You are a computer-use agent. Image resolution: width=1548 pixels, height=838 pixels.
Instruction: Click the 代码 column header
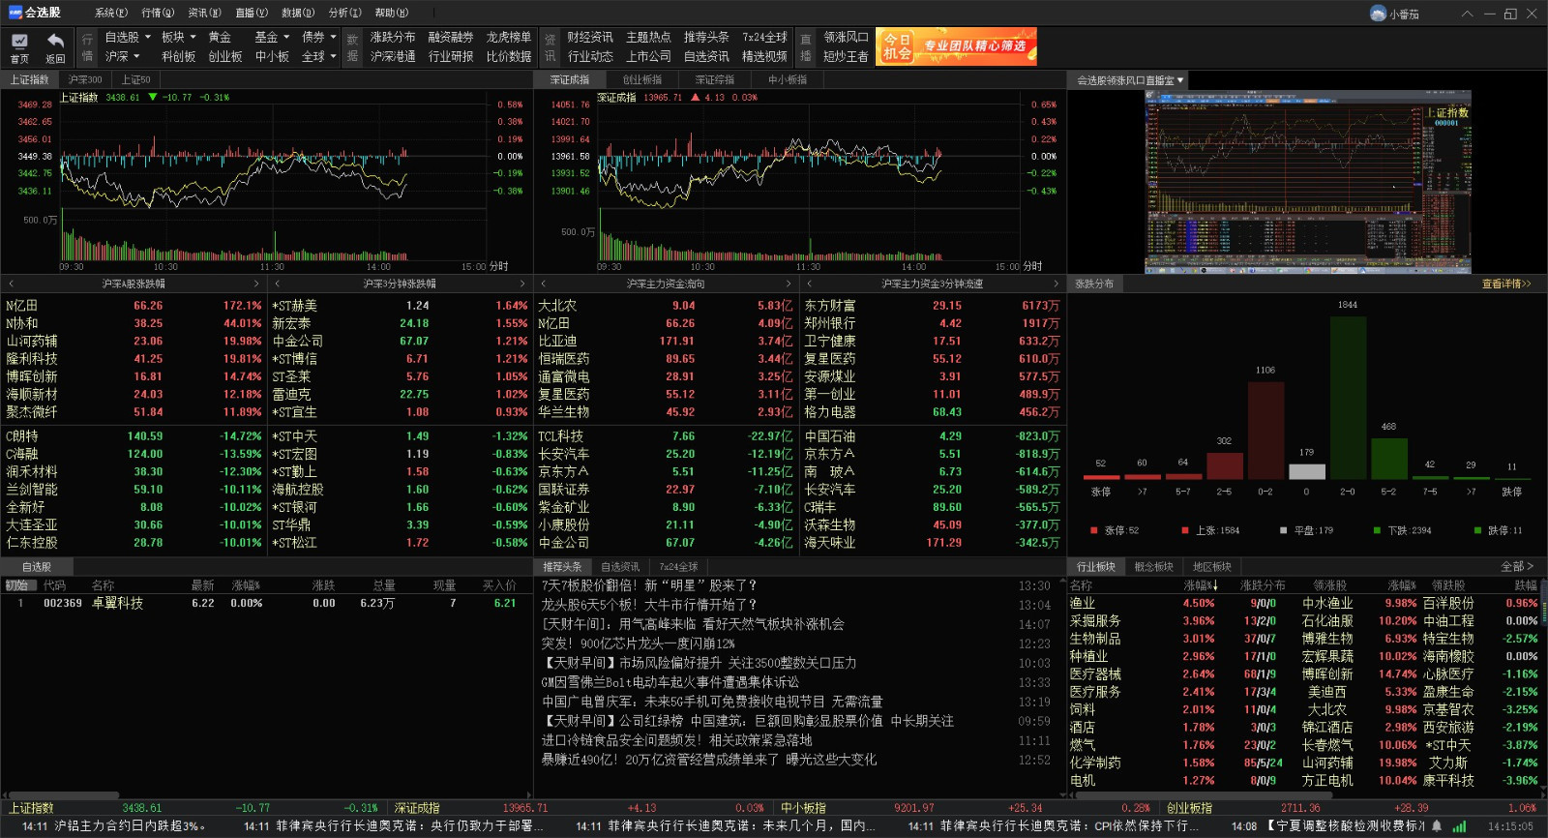coord(54,585)
